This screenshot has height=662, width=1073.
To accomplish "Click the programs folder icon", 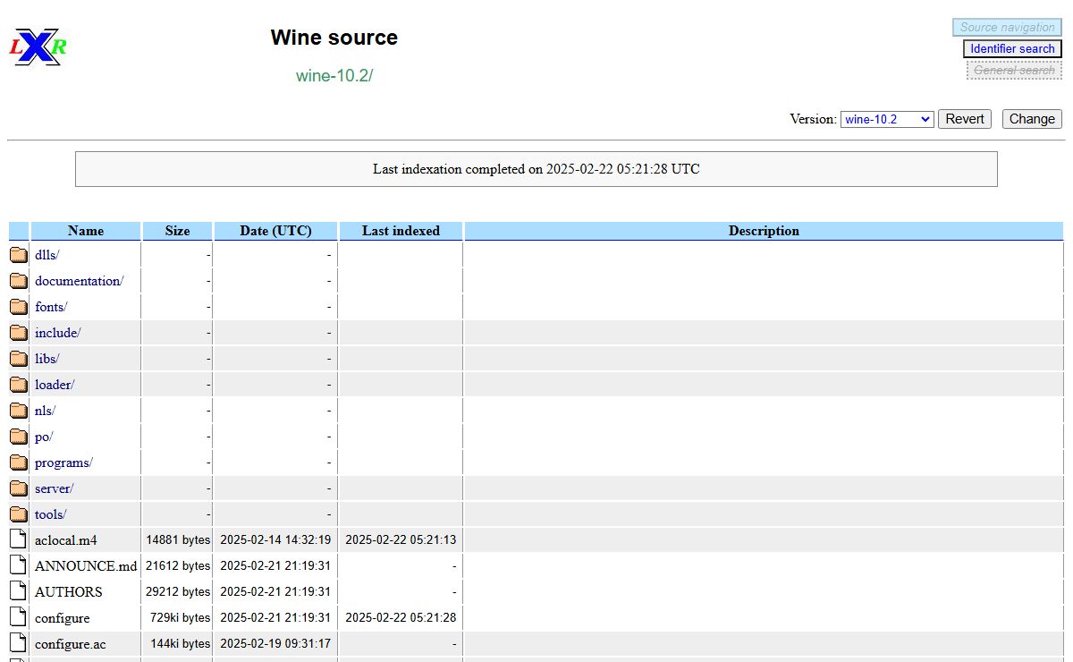I will pos(19,463).
